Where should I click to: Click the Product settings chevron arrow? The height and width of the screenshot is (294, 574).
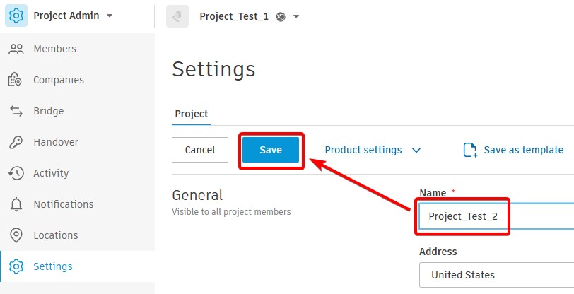click(416, 150)
